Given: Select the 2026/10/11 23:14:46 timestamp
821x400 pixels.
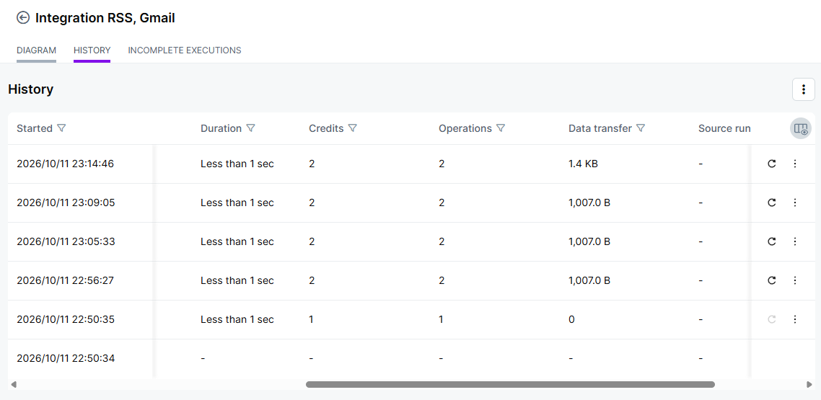Looking at the screenshot, I should click(66, 164).
